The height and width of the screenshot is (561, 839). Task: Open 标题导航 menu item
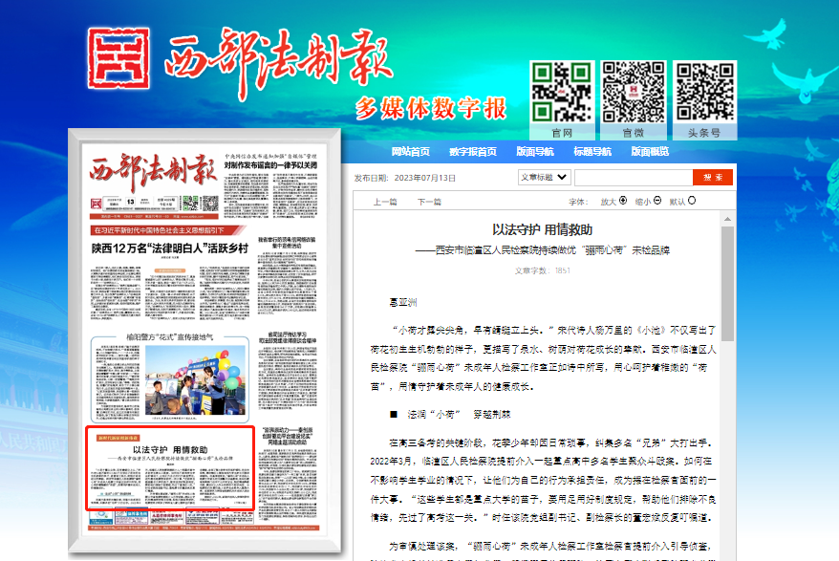point(592,152)
